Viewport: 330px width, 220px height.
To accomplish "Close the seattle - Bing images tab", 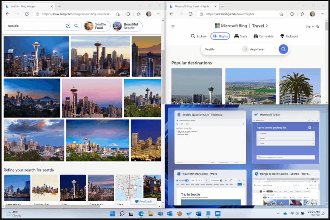I will tap(52, 6).
